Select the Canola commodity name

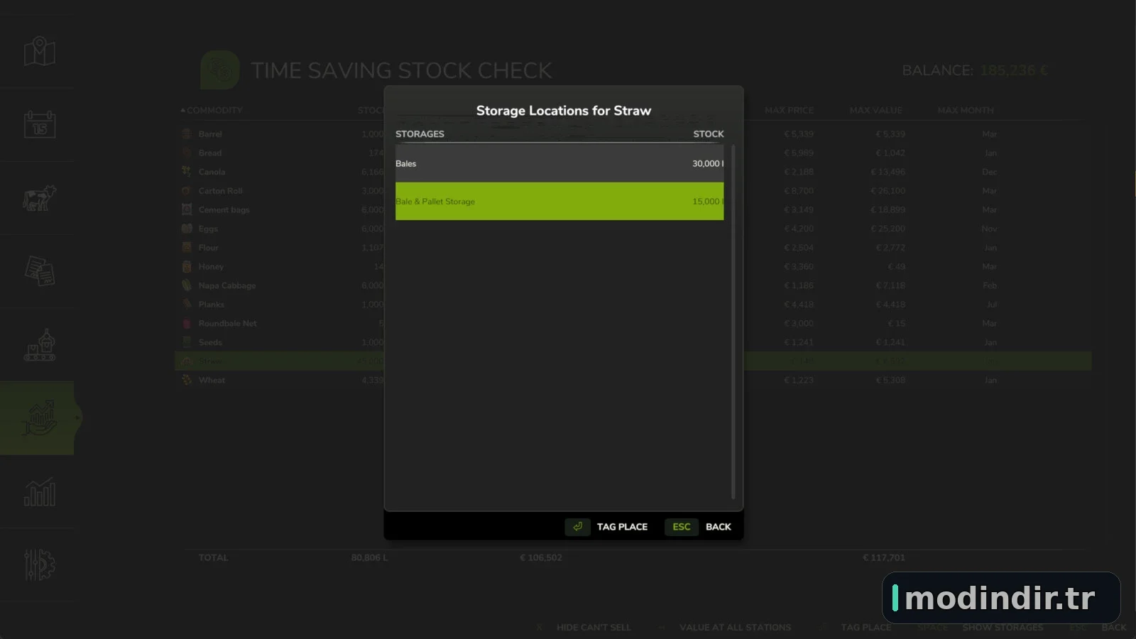[212, 172]
